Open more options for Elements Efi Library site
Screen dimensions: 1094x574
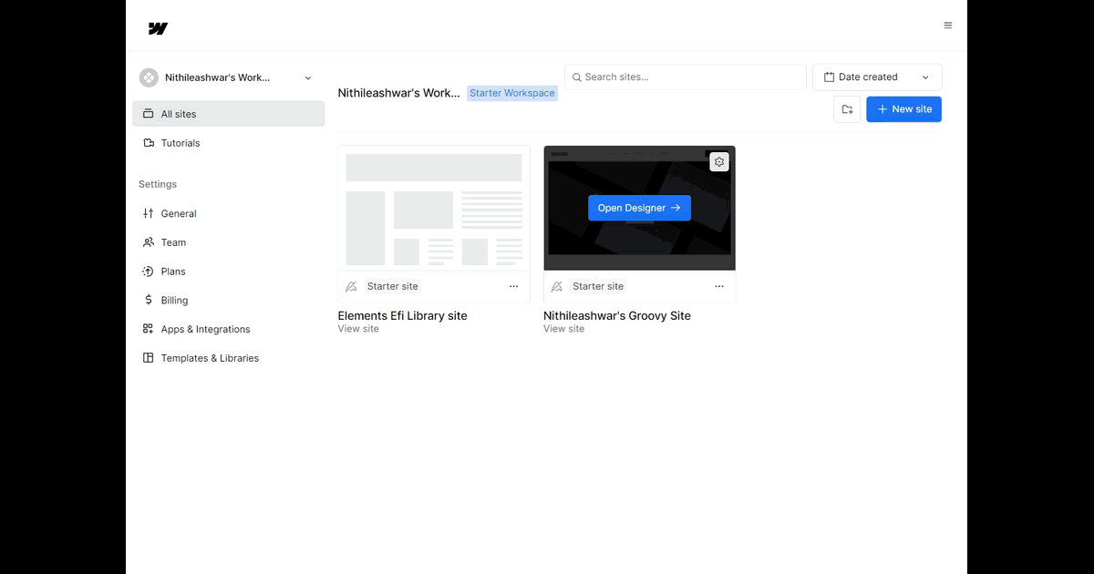pyautogui.click(x=513, y=286)
